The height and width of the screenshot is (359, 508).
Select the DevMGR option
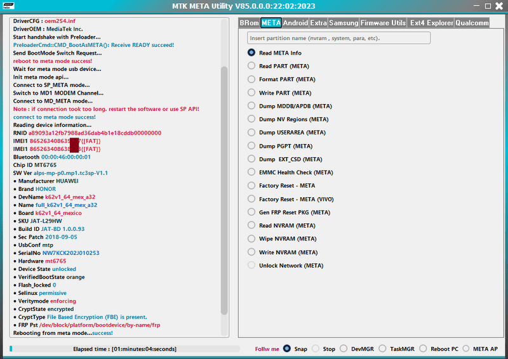pos(344,348)
